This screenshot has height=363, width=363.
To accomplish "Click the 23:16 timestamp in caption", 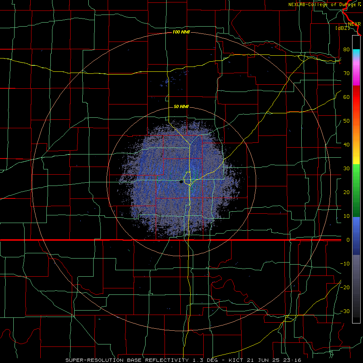I will (292, 360).
